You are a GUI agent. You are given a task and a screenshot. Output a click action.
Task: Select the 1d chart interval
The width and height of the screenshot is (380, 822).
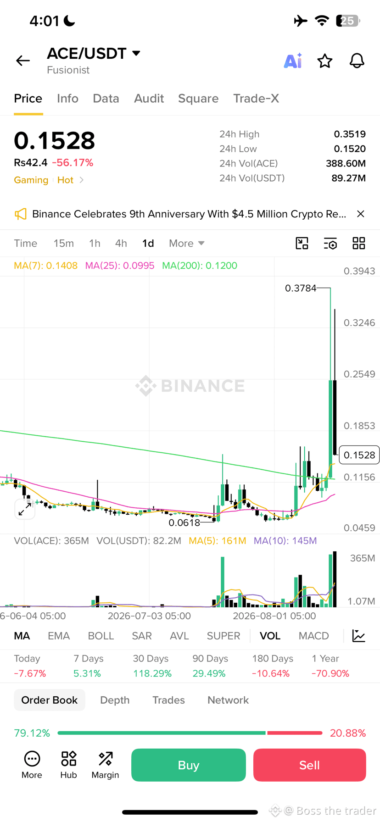click(x=148, y=243)
